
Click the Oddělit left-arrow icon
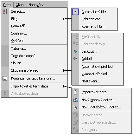(x=75, y=59)
